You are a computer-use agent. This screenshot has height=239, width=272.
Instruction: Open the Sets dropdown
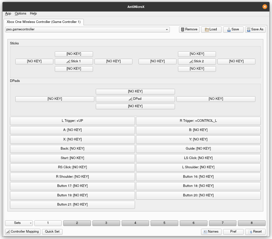coord(19,223)
